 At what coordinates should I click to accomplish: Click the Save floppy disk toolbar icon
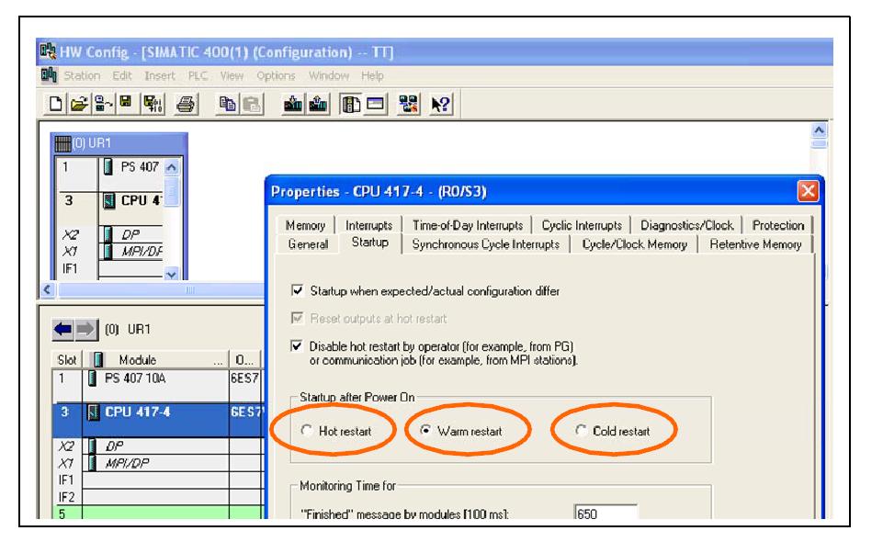tap(126, 103)
